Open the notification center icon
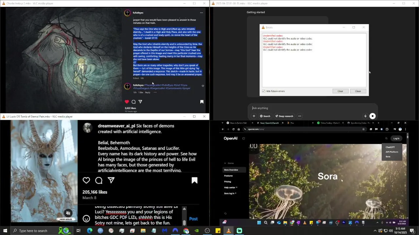 [x=412, y=231]
